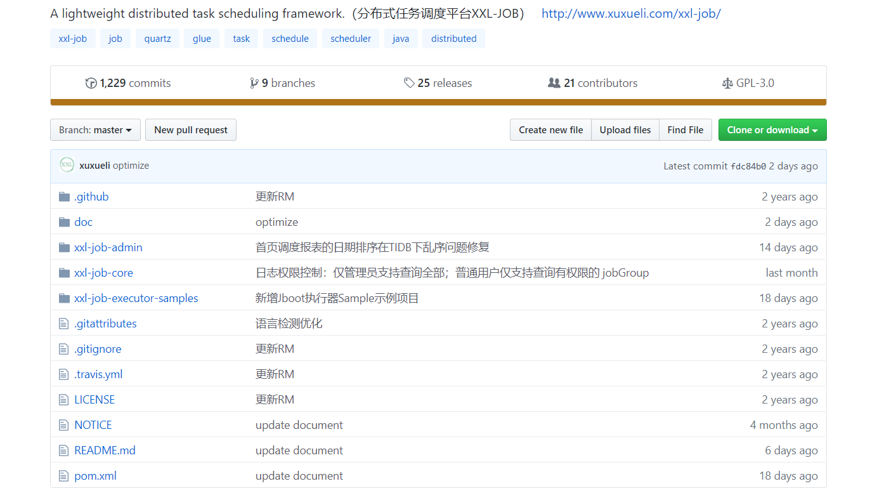The image size is (884, 493).
Task: Open the xxl-job-core 日志权限控制 commit message
Action: 452,273
